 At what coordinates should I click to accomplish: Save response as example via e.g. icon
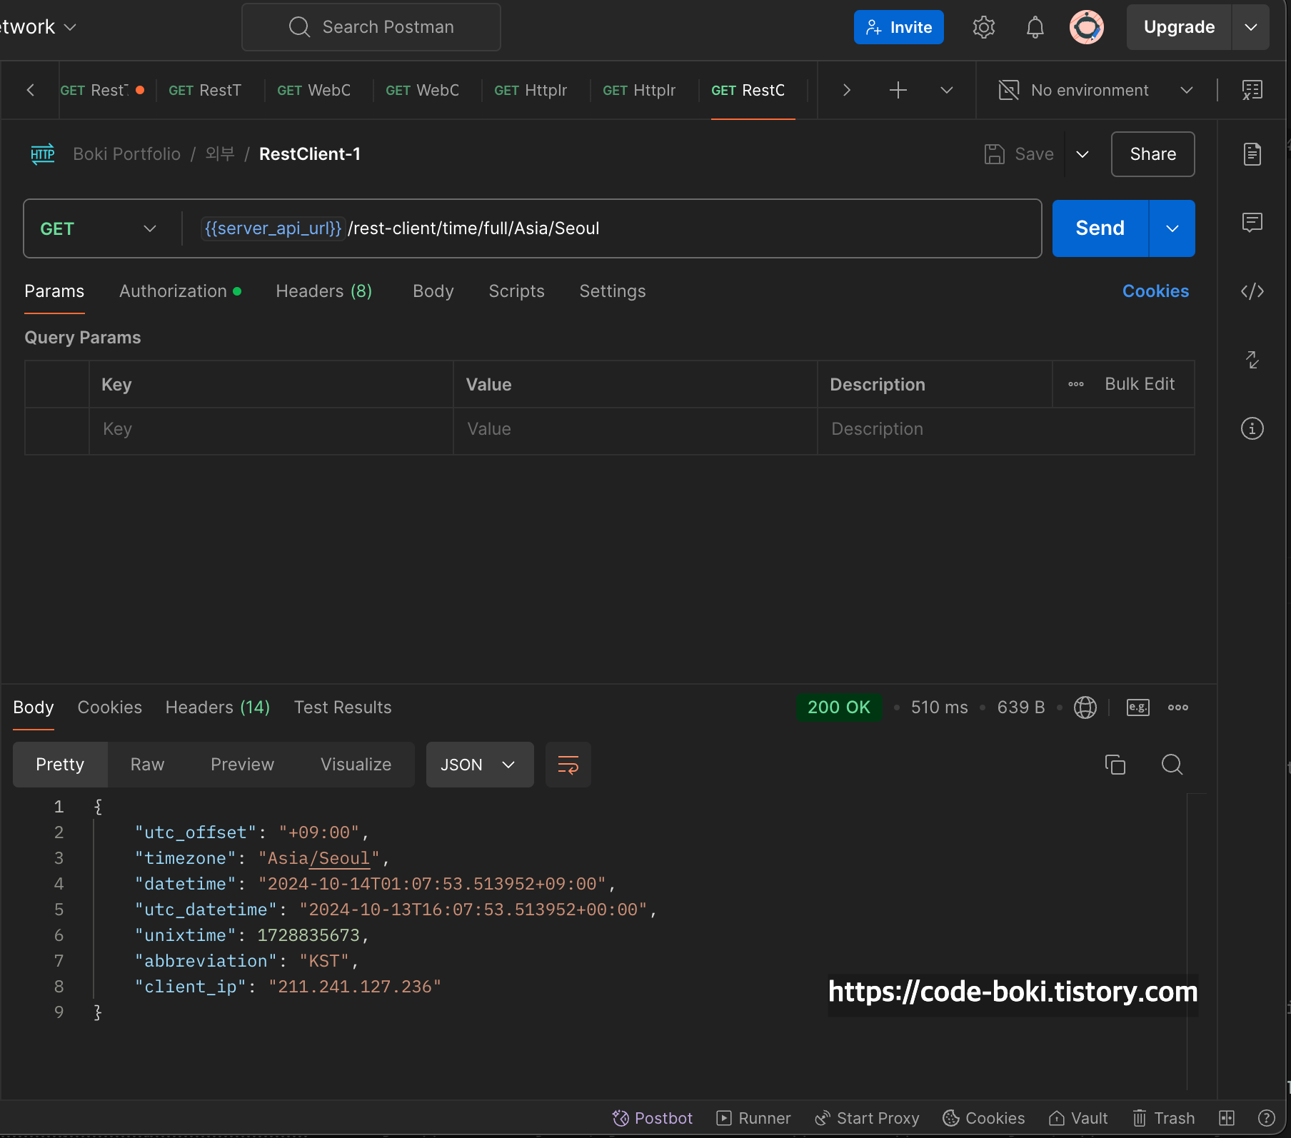(x=1137, y=708)
